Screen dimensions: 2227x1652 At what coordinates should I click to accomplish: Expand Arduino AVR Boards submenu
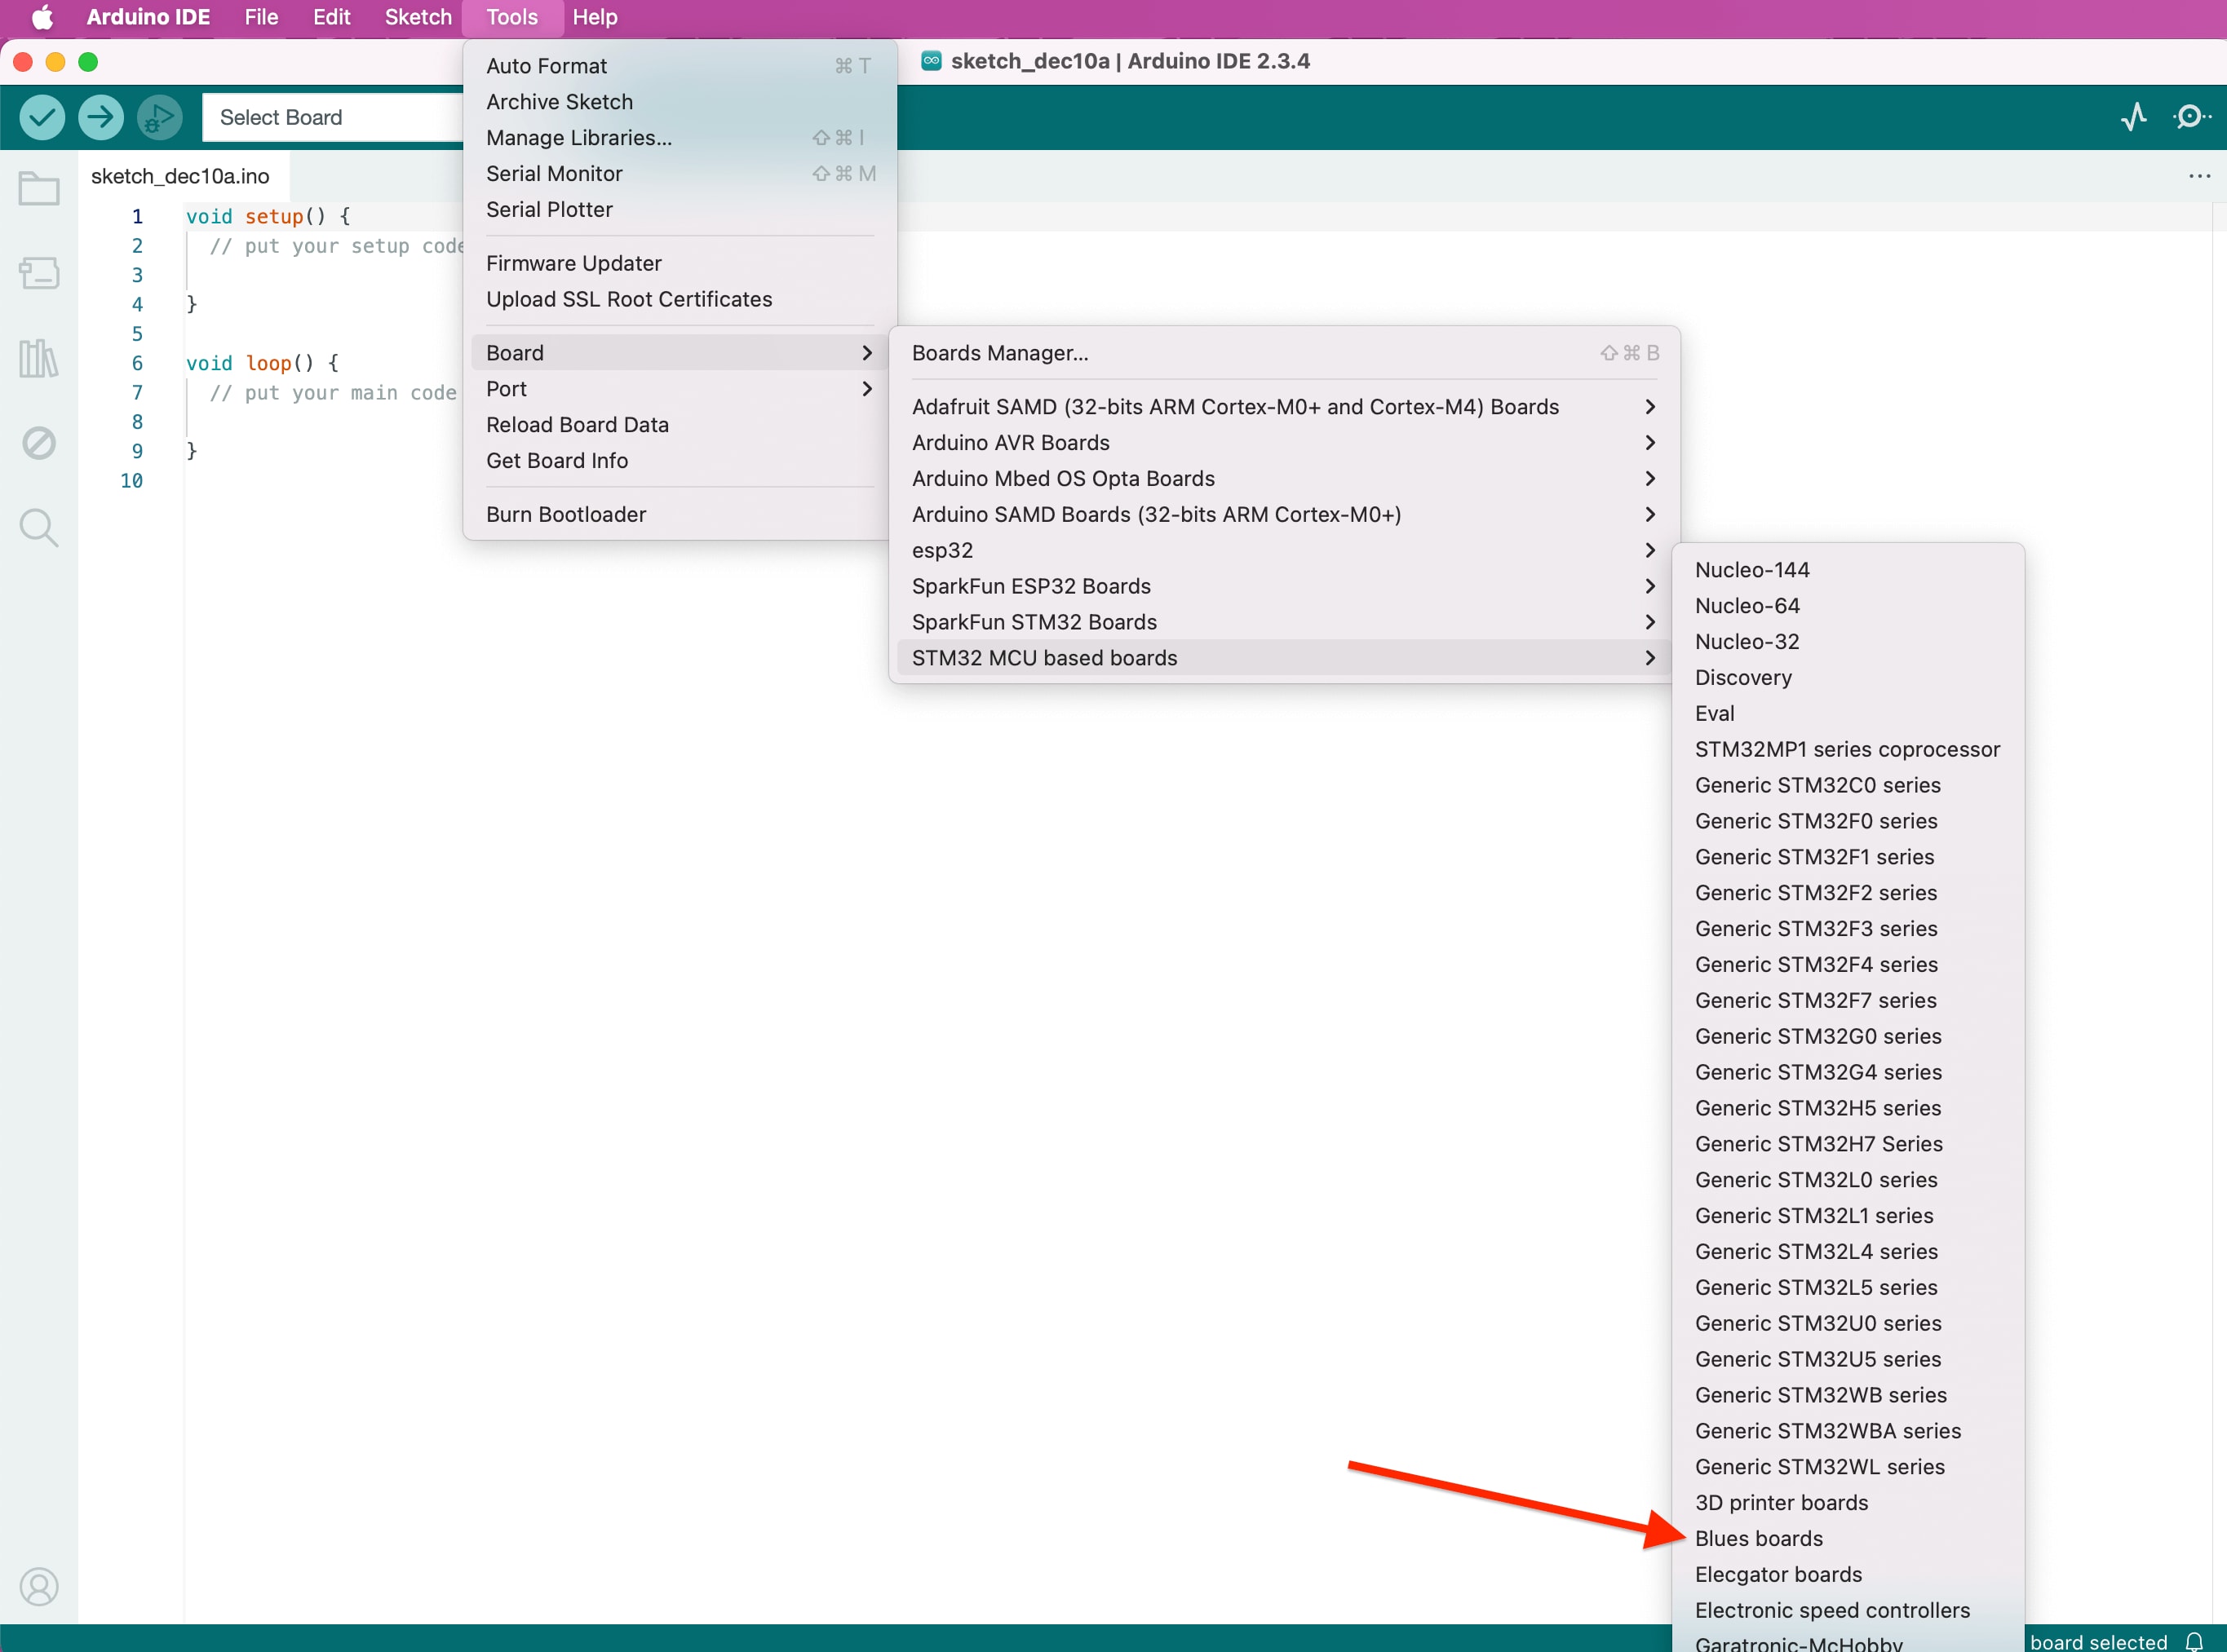1283,443
